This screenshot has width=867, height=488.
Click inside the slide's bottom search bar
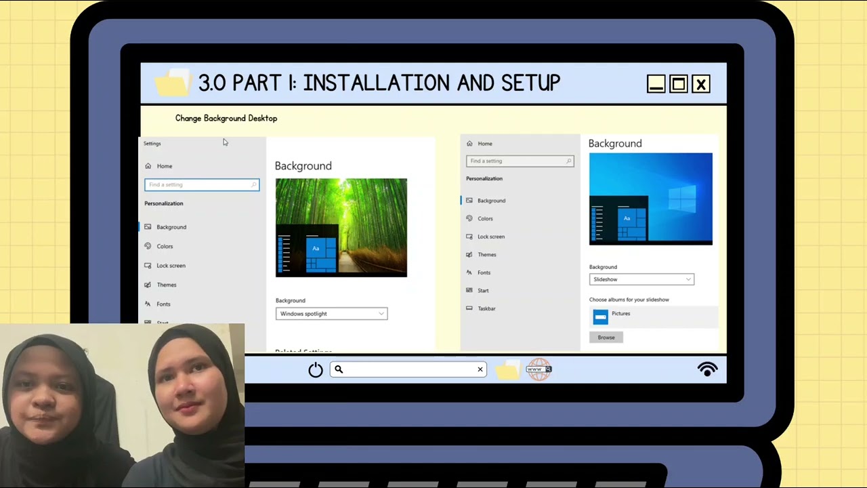(x=408, y=369)
